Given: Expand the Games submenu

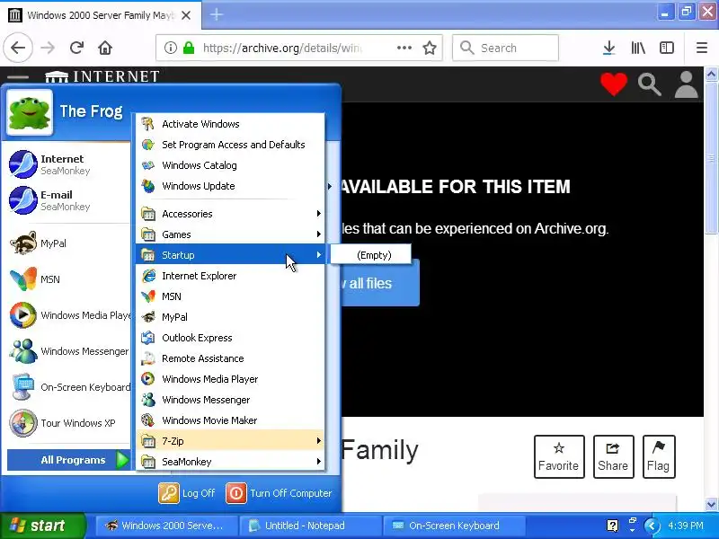Looking at the screenshot, I should click(230, 234).
